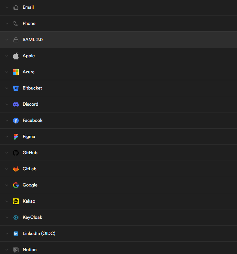Click the Discord logo icon

pos(16,104)
